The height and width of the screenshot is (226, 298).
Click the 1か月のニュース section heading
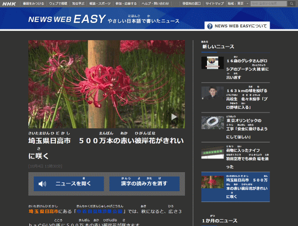click(x=220, y=221)
